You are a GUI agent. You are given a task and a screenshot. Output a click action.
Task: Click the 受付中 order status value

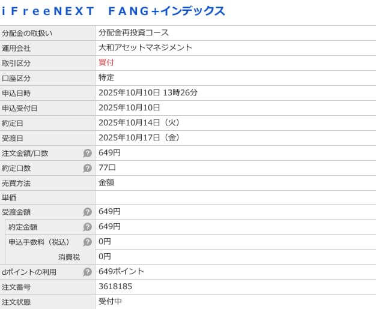tap(111, 301)
